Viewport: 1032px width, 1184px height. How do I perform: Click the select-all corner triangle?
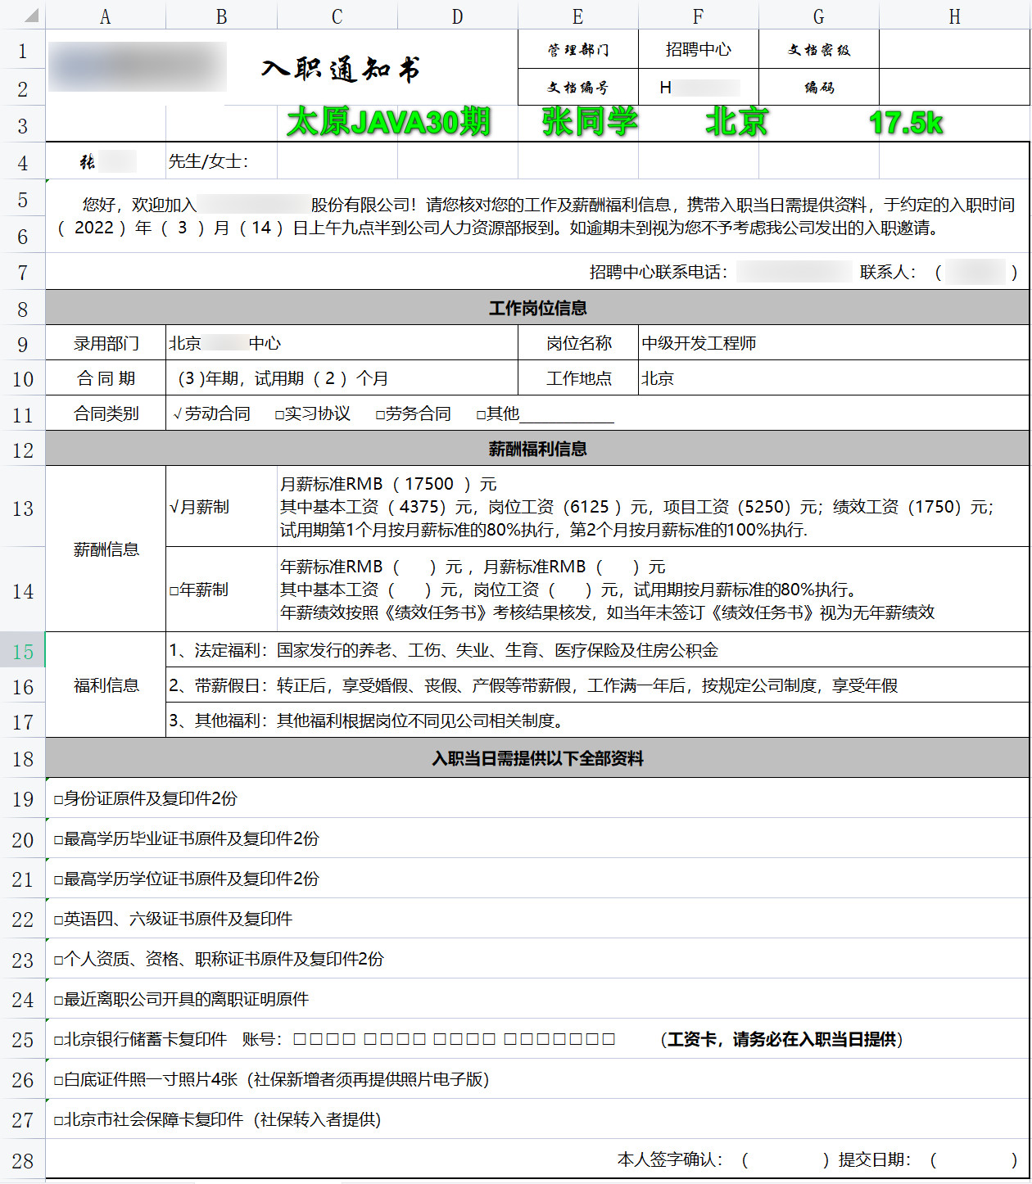click(28, 16)
